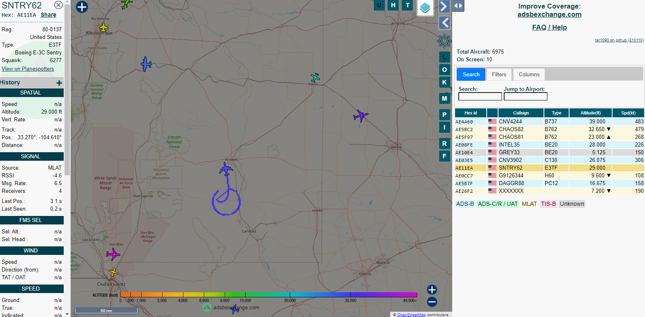The width and height of the screenshot is (645, 317).
Task: Focus the Jump to Airport field
Action: 525,97
